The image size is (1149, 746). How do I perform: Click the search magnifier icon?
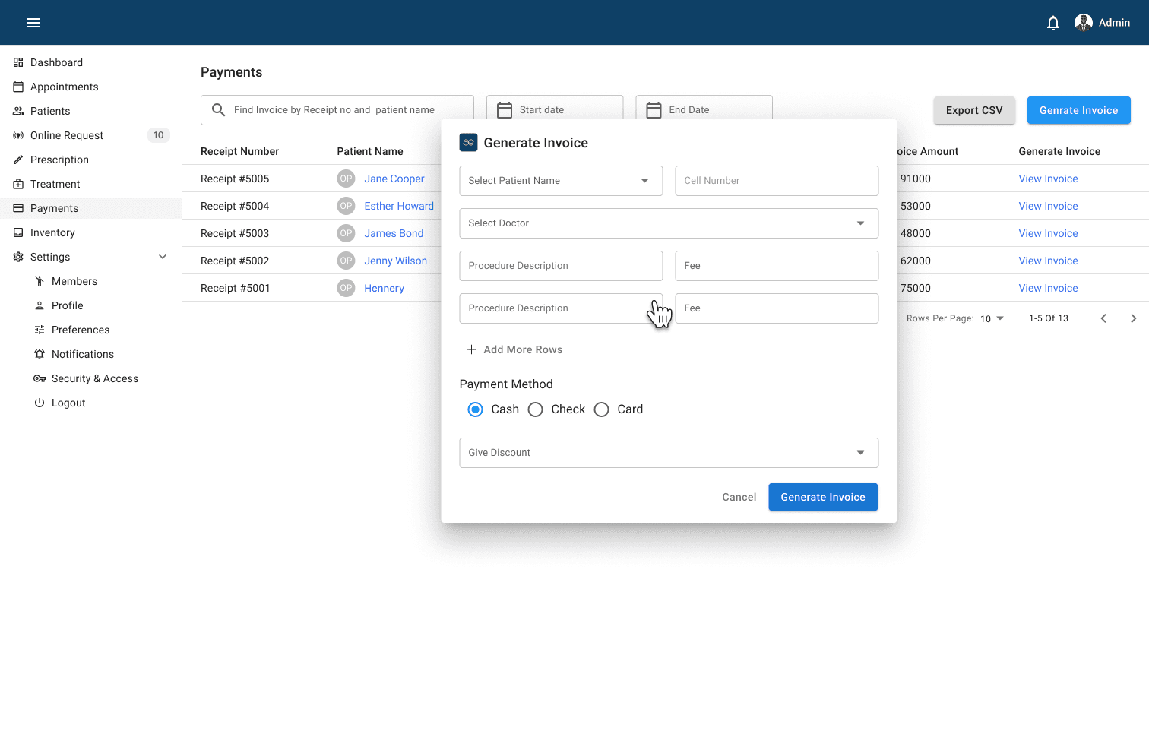pos(218,110)
